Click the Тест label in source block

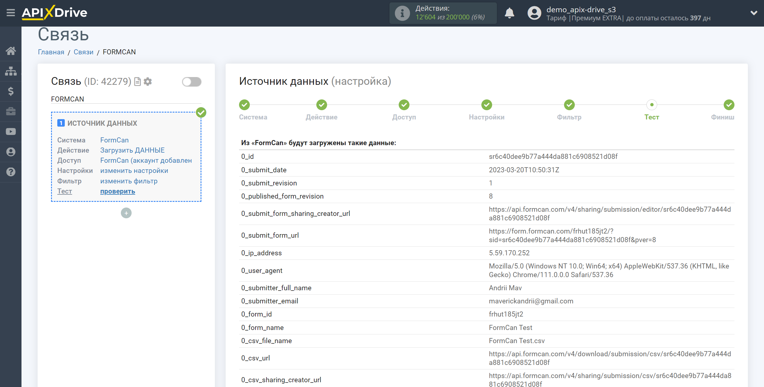click(x=64, y=191)
